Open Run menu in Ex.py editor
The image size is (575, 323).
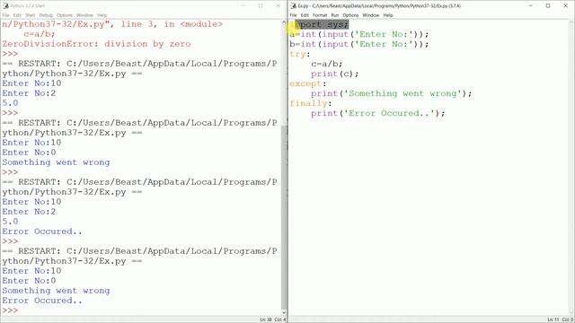[x=335, y=15]
